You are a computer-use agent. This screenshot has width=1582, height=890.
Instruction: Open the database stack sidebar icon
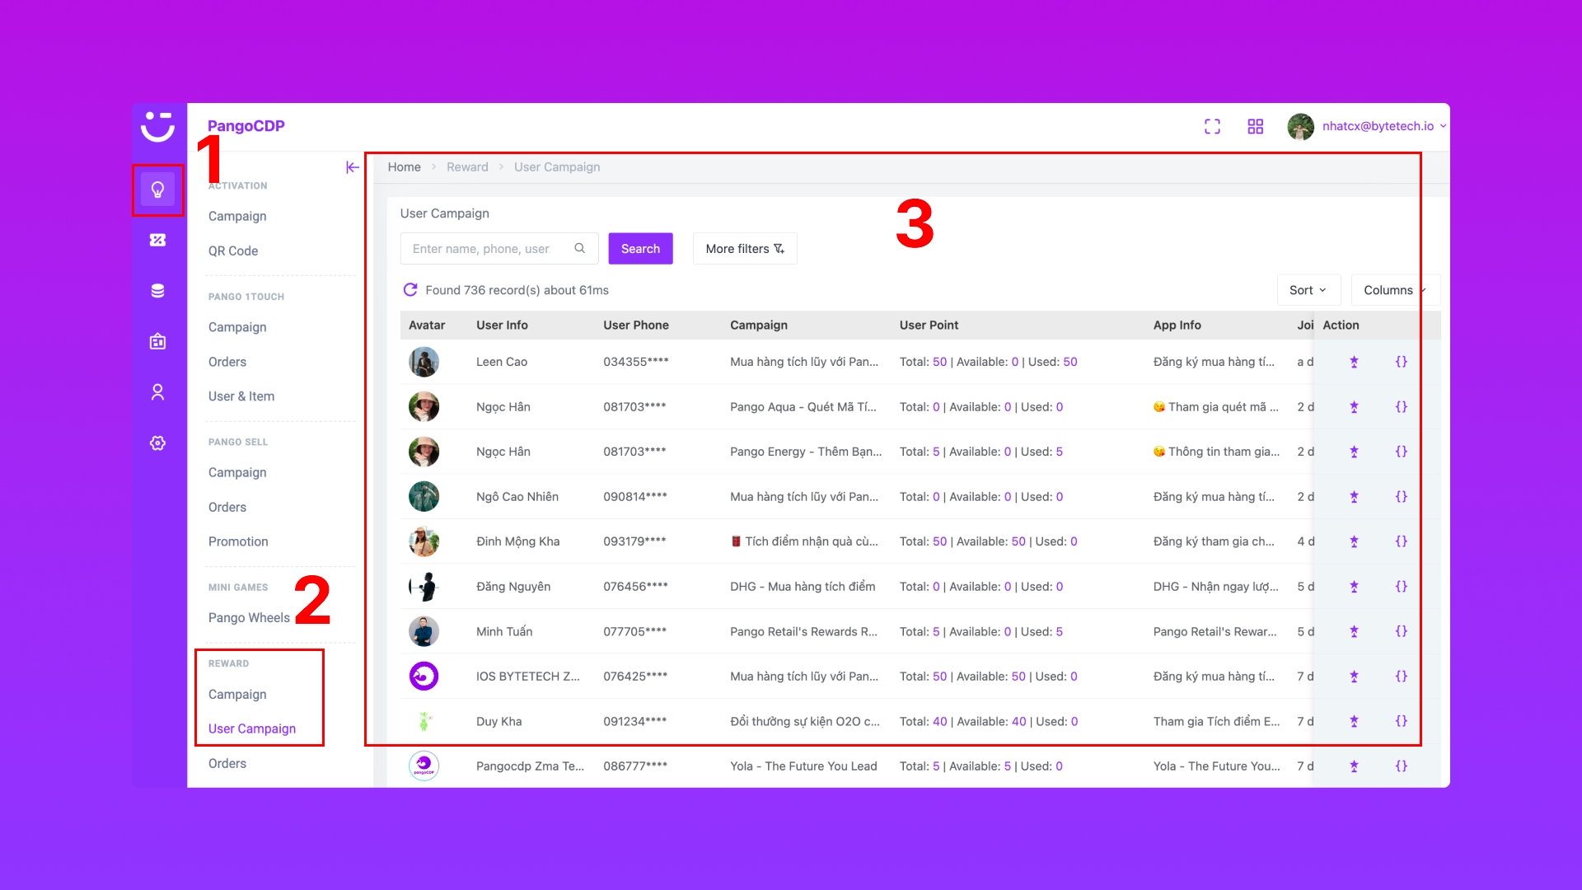pos(157,291)
